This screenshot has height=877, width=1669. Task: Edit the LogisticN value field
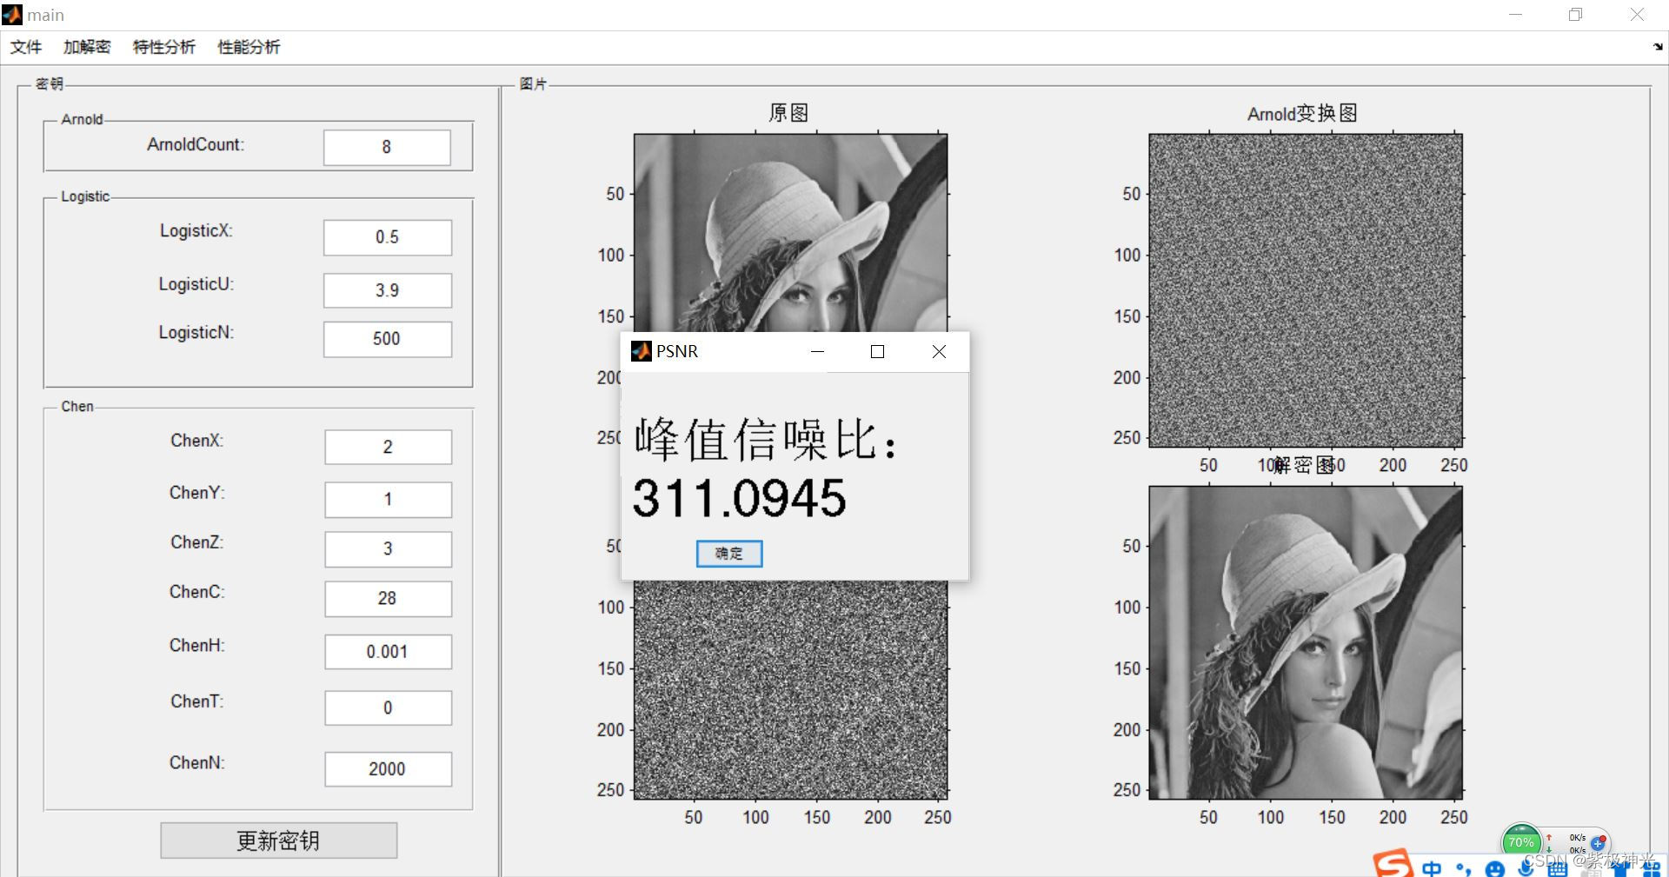(388, 339)
